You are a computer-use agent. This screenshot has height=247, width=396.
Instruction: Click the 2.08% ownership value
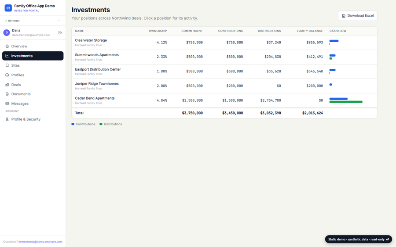(162, 86)
